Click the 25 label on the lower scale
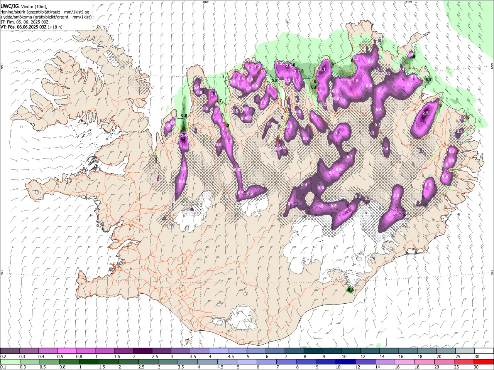 tap(457, 367)
